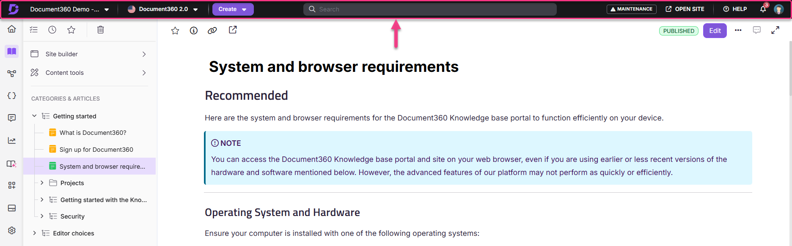Open the Create dropdown button
This screenshot has width=792, height=246.
click(x=233, y=9)
